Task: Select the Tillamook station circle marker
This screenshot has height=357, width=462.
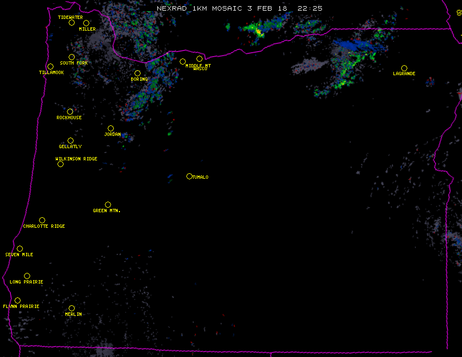Action: [x=50, y=67]
